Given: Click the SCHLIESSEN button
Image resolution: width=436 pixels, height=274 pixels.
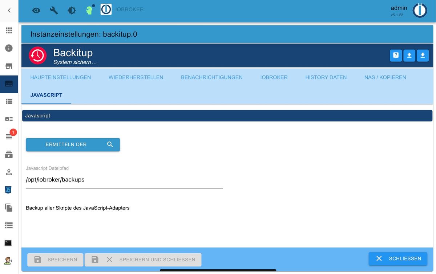Looking at the screenshot, I should click(398, 258).
